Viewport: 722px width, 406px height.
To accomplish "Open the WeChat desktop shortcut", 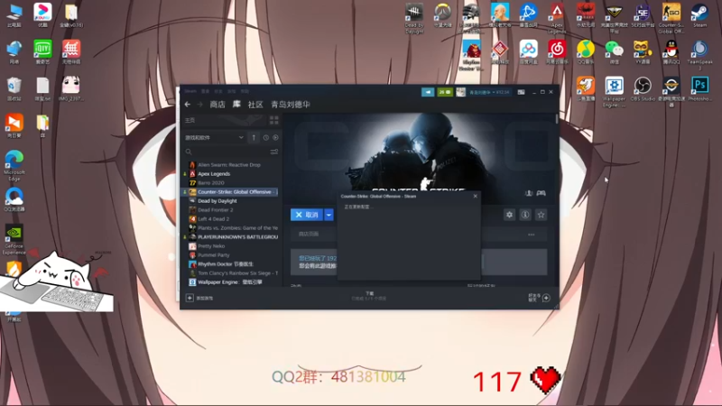I will coord(614,51).
